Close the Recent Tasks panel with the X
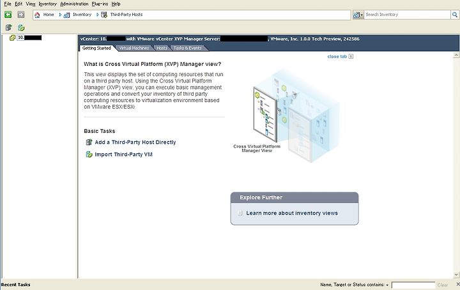The width and height of the screenshot is (460, 290). tap(457, 284)
